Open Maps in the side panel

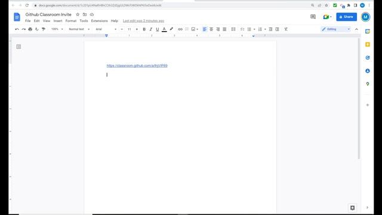click(368, 84)
